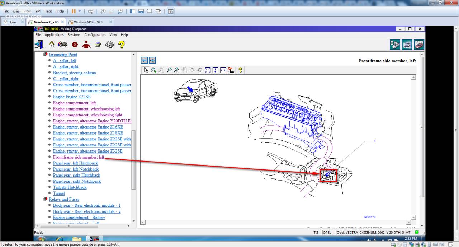This screenshot has height=247, width=459.
Task: Open the TIS 2000 File menu
Action: [x=38, y=35]
